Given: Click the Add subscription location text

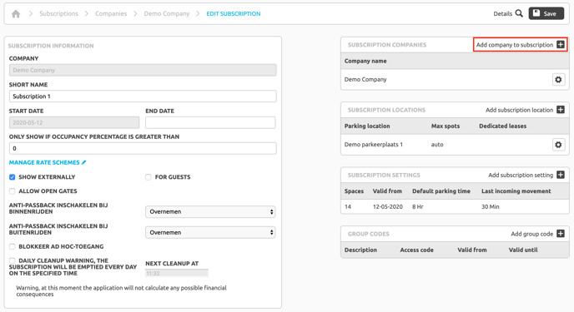Looking at the screenshot, I should pos(519,110).
